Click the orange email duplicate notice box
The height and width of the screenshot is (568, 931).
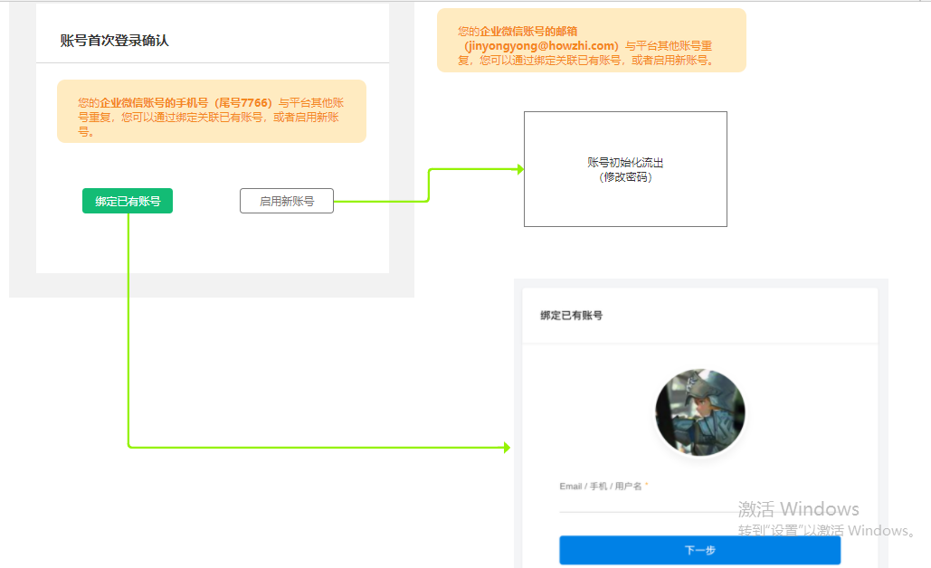pyautogui.click(x=592, y=41)
